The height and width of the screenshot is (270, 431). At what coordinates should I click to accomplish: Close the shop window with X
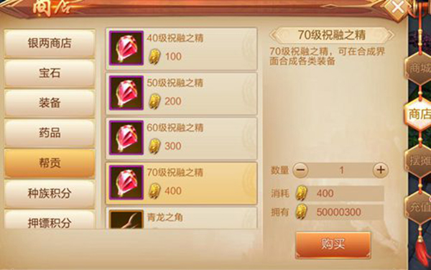(397, 8)
